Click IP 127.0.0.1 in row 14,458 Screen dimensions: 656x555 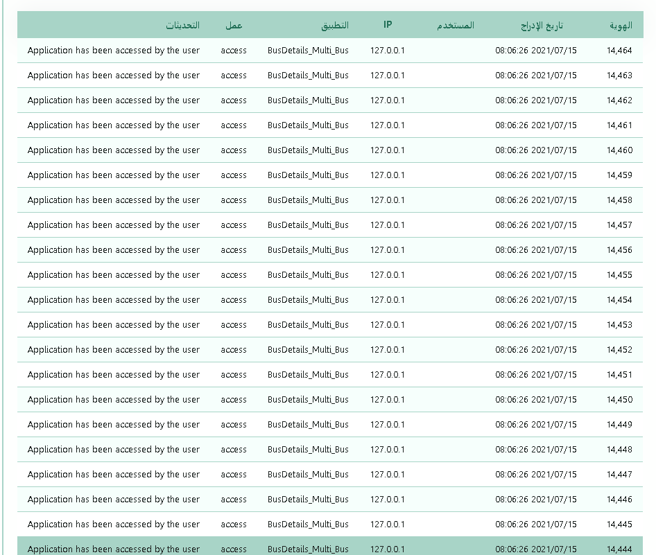coord(388,200)
